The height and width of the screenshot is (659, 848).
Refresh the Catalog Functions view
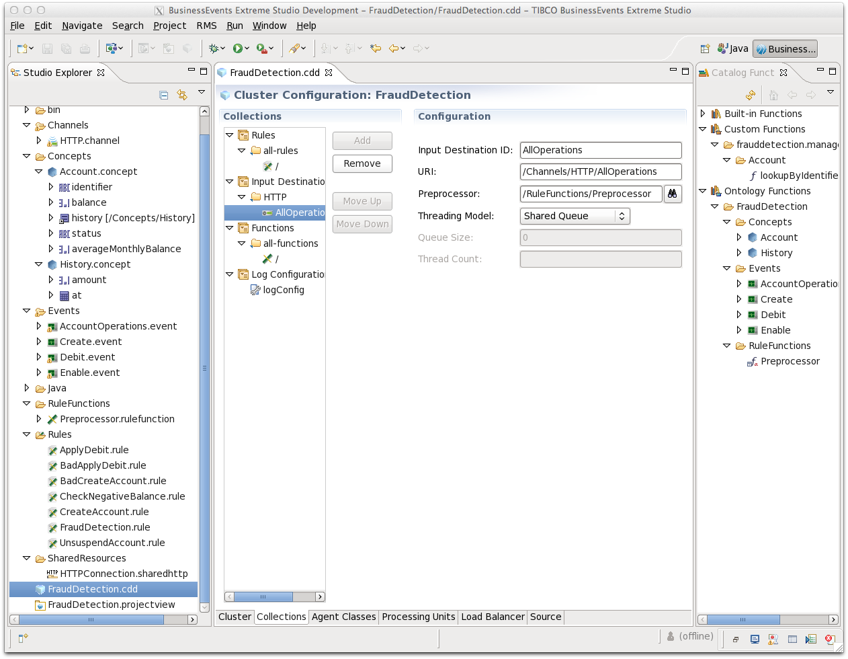(751, 95)
